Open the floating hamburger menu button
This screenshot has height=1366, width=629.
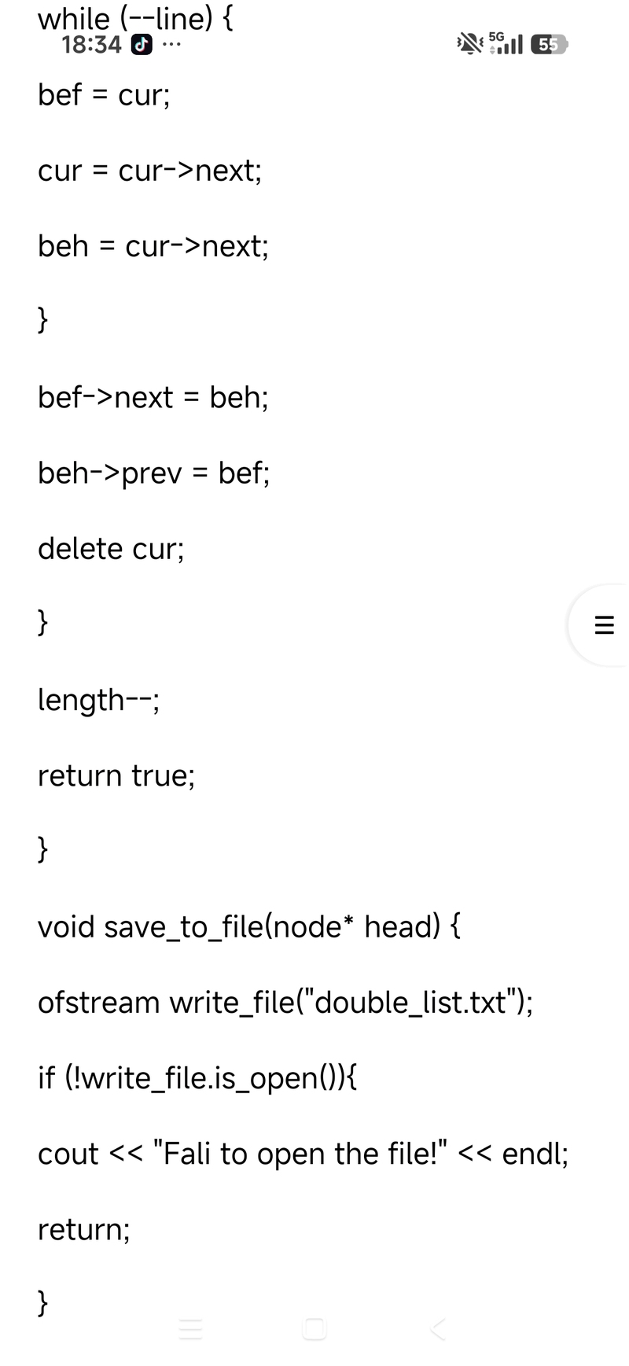[x=604, y=625]
